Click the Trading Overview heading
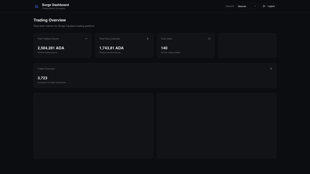The image size is (310, 174). click(x=50, y=20)
